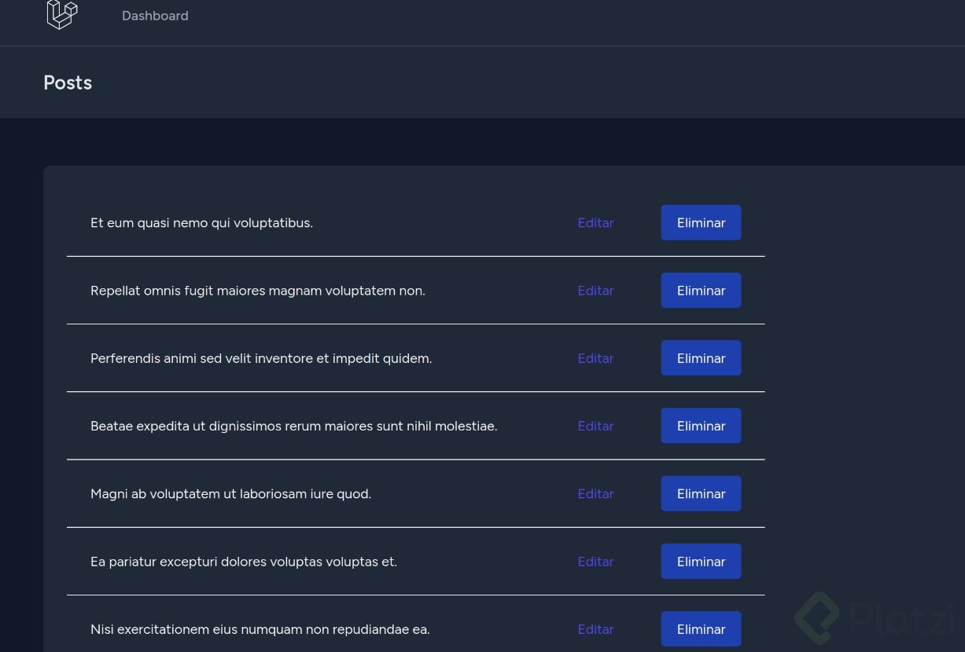The width and height of the screenshot is (965, 652).
Task: Delete the "Nisi exercitationem eius" post
Action: click(x=701, y=629)
